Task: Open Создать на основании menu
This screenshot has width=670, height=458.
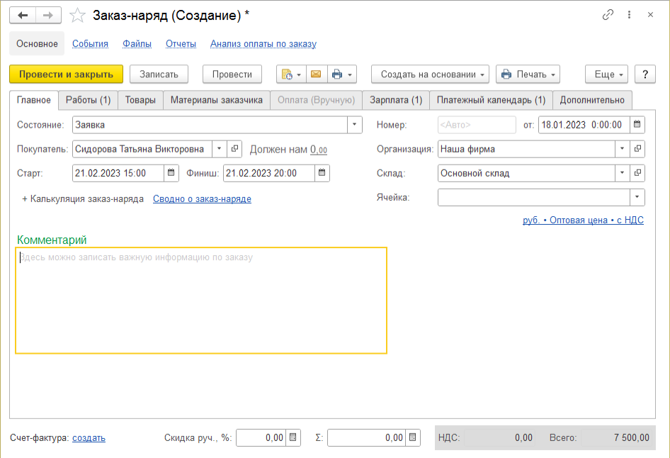Action: pos(430,74)
